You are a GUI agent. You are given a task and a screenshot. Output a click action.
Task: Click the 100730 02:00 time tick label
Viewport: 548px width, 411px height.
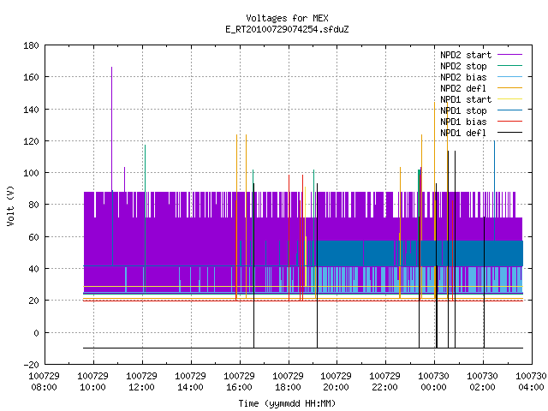click(x=483, y=382)
